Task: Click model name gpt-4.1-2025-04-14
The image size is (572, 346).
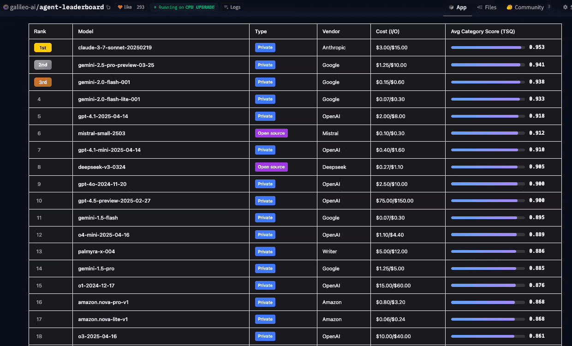Action: click(x=103, y=116)
